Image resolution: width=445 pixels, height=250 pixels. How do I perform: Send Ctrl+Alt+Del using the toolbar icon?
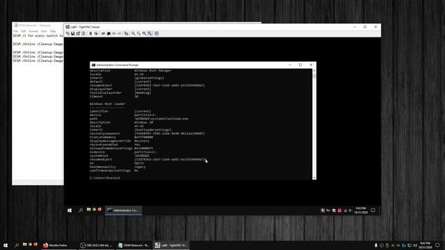point(103,33)
